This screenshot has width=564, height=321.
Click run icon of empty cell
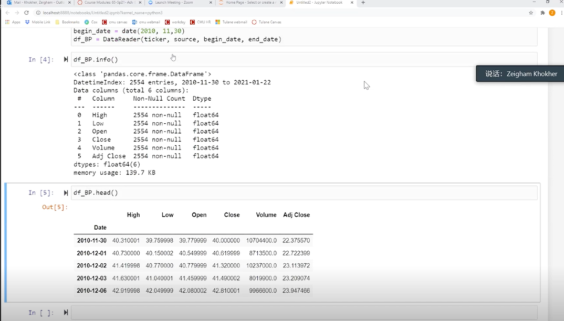66,313
